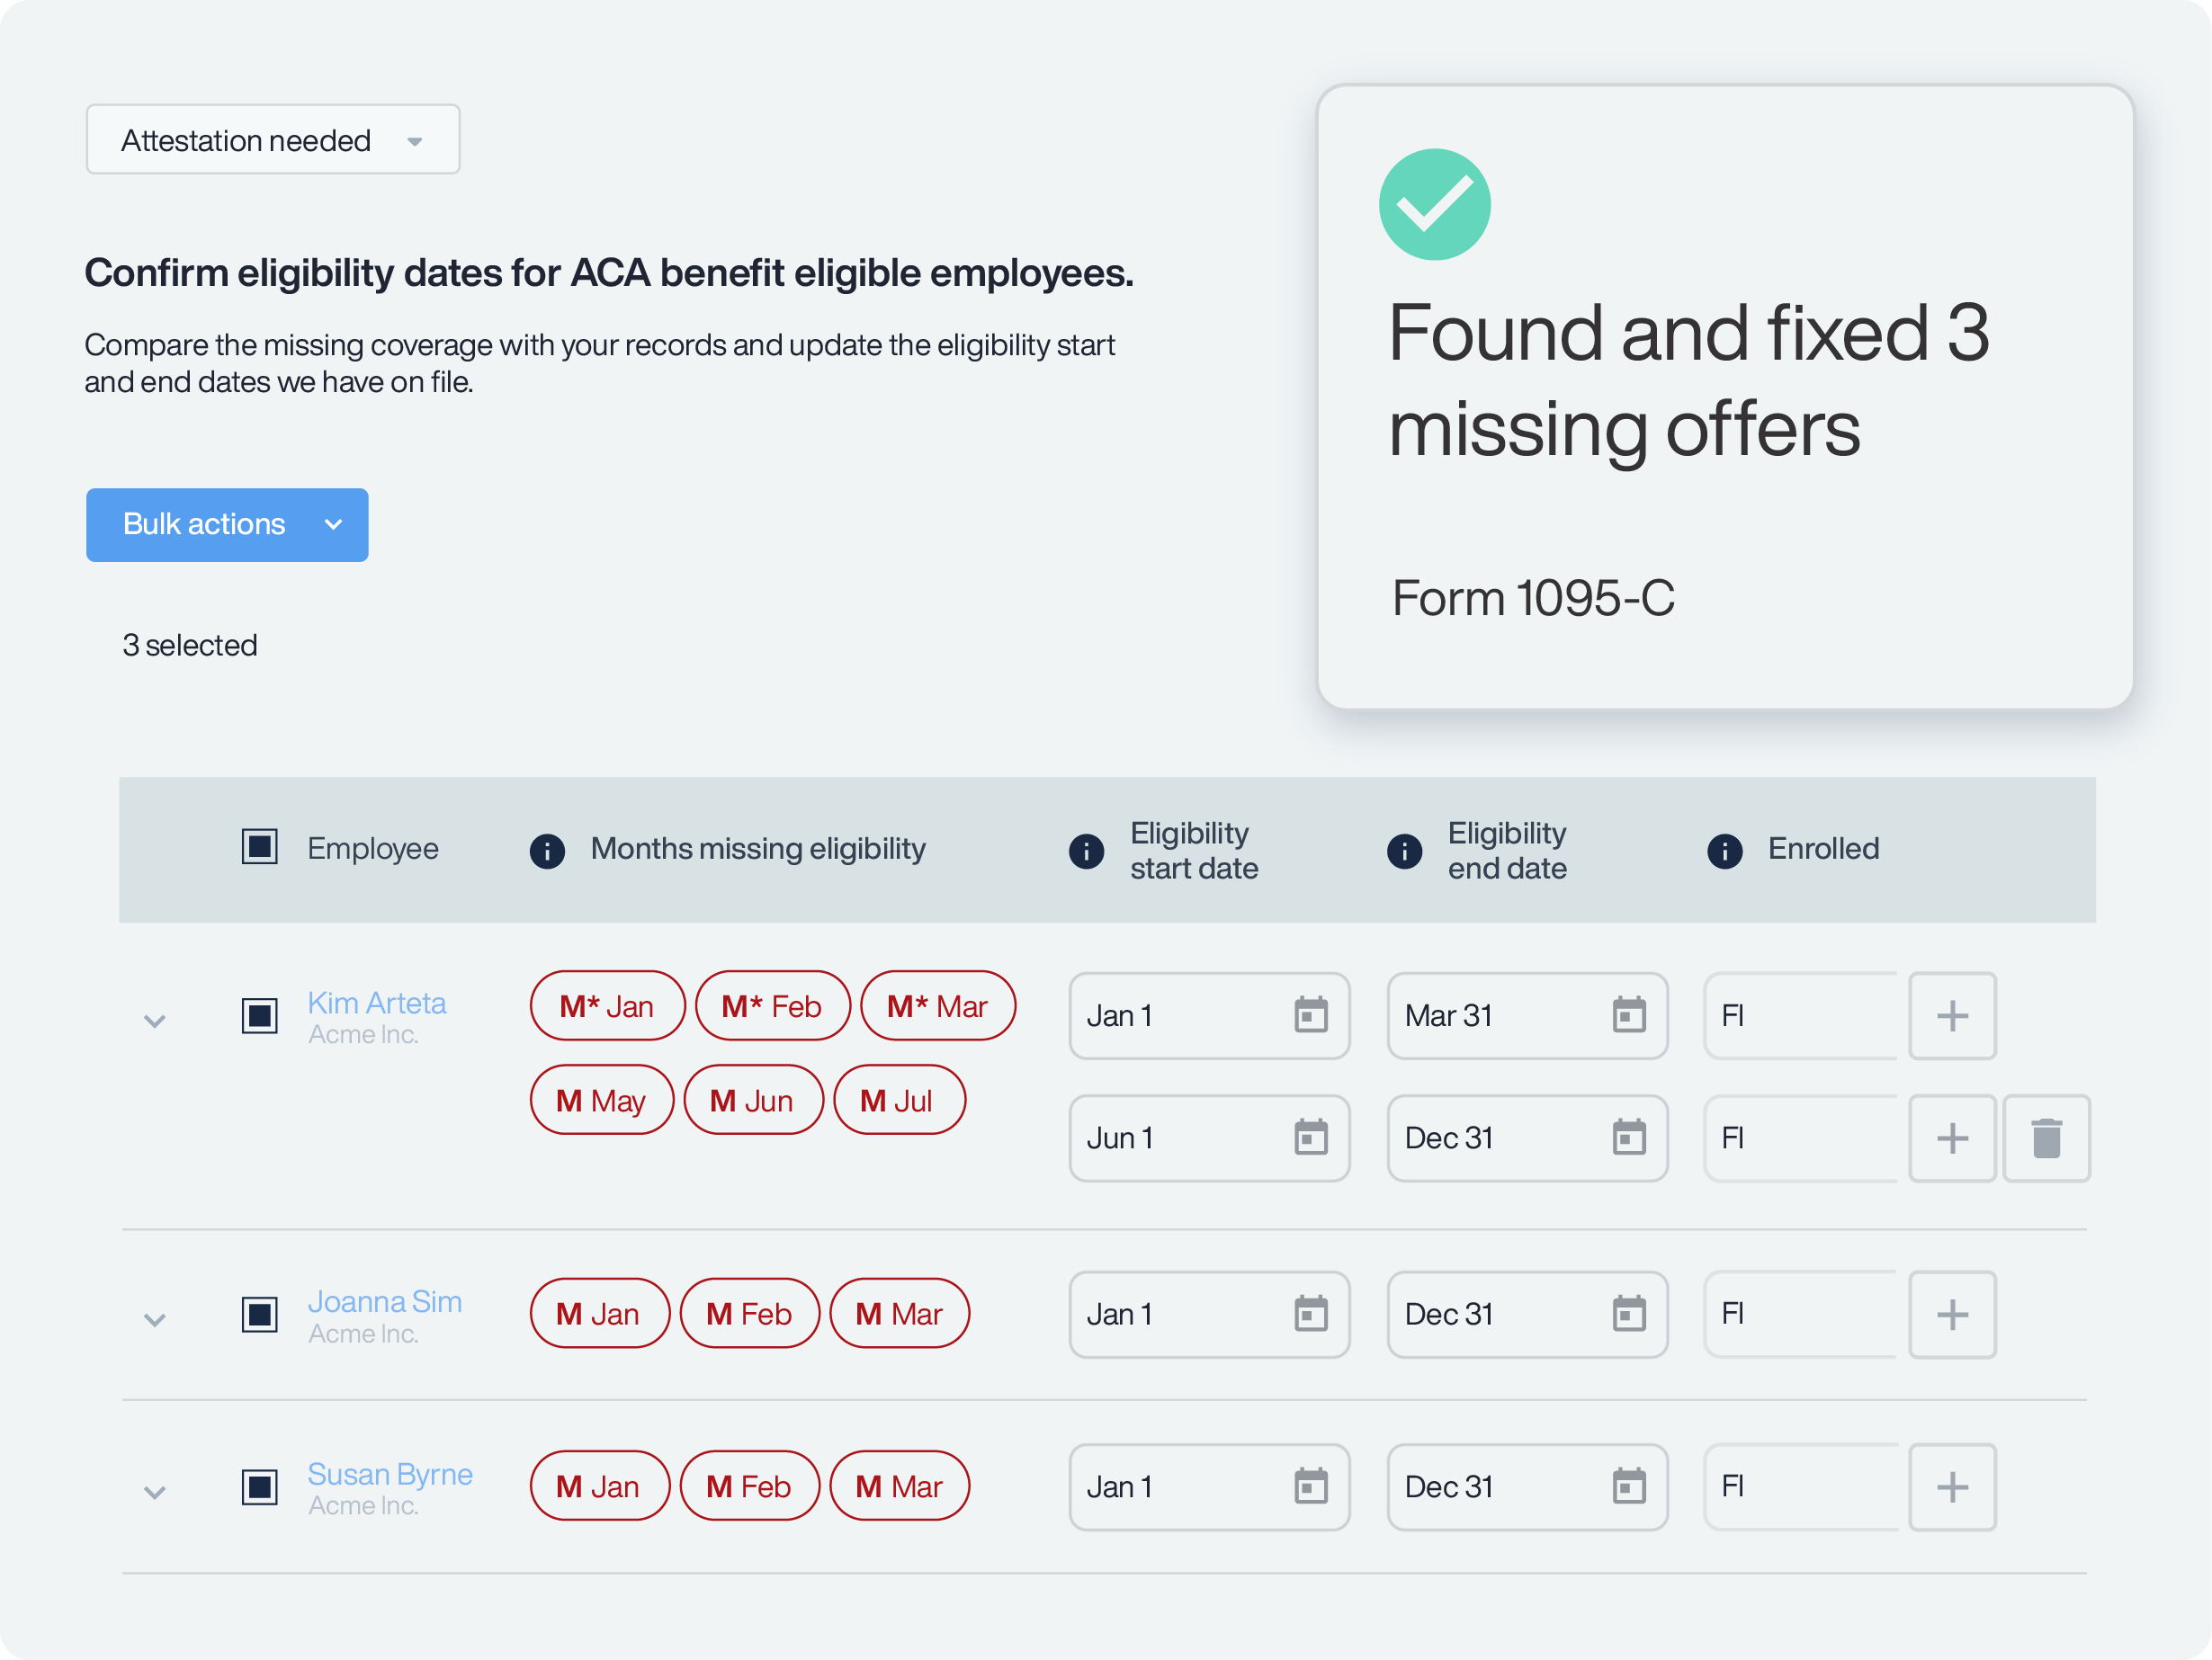Open the calendar picker on Susan Byrne's Dec 31 date
Viewport: 2212px width, 1660px height.
tap(1630, 1487)
